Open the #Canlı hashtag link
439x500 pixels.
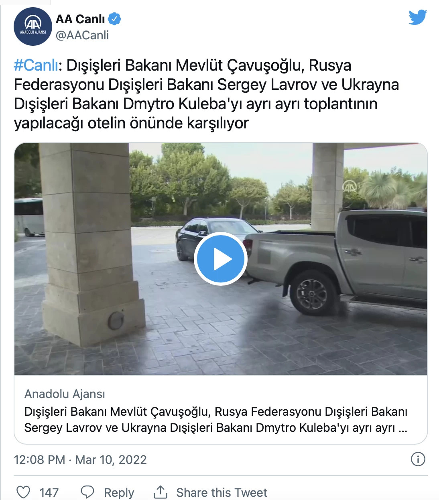pos(36,65)
